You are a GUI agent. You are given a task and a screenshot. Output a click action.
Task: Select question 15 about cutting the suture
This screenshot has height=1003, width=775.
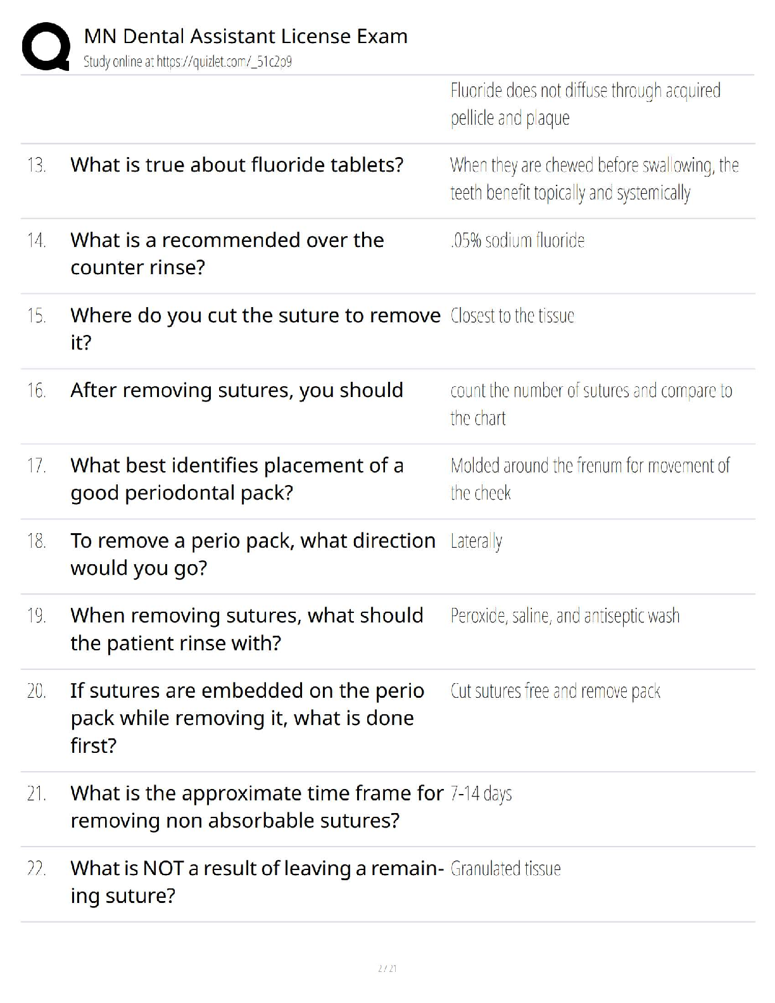tap(255, 328)
